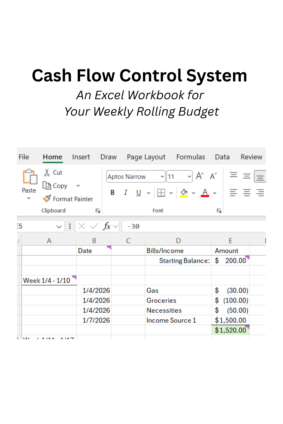Toggle Underline formatting
Image resolution: width=283 pixels, height=424 pixels.
coord(139,193)
